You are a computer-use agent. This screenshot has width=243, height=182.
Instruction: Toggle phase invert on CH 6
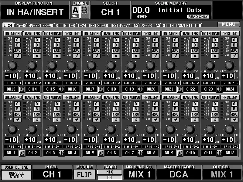tap(116, 120)
